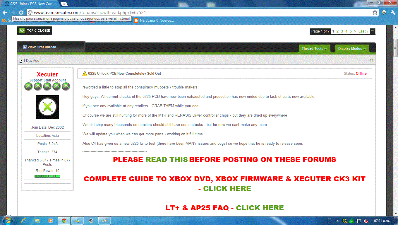Click the 'Thanks: 374' text
This screenshot has height=225, width=398.
point(47,152)
